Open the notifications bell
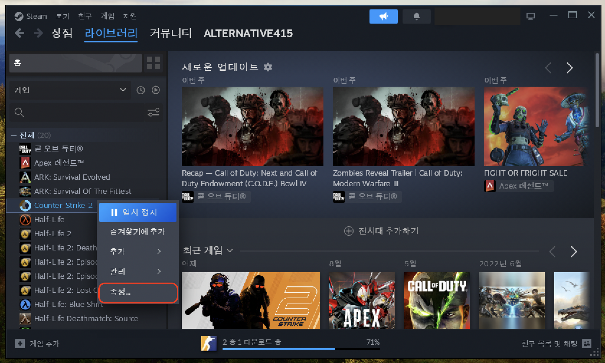 [x=416, y=16]
